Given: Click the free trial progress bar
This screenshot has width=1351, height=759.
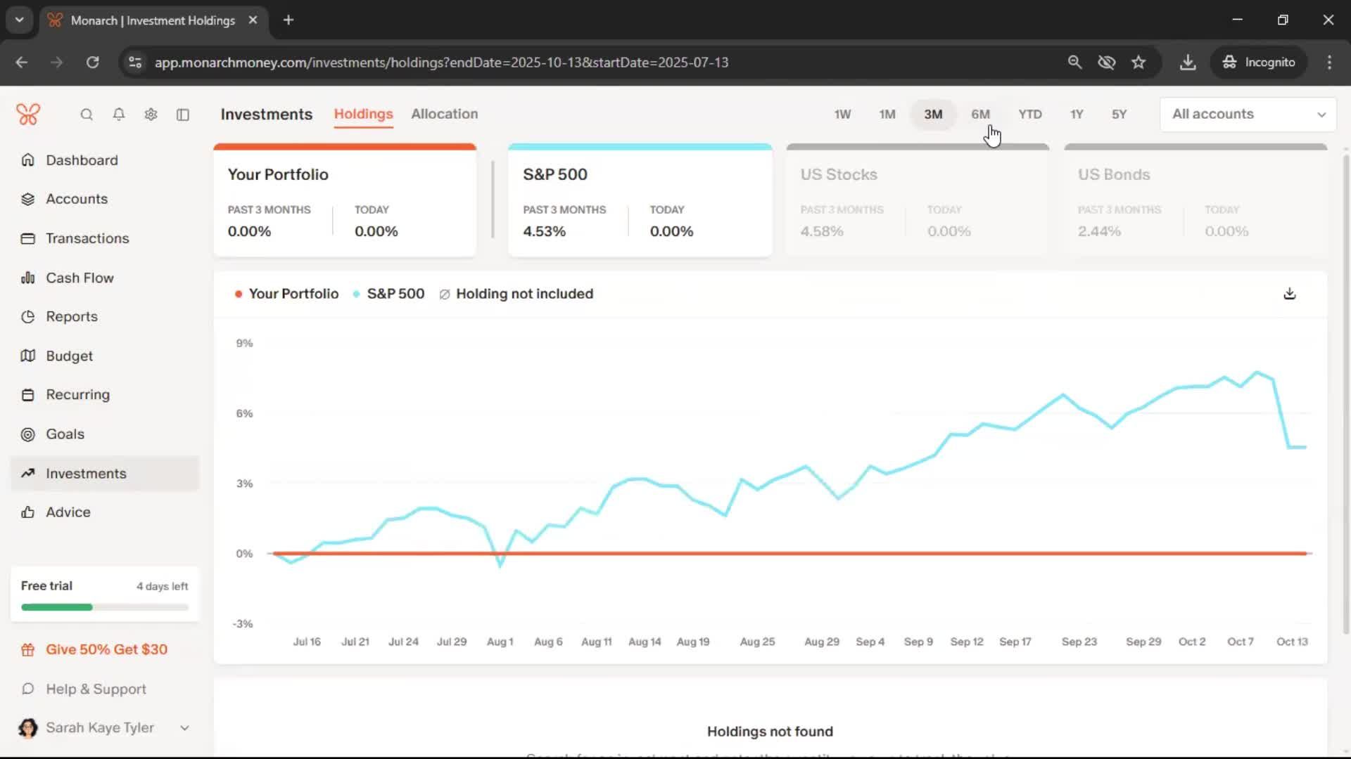Looking at the screenshot, I should pyautogui.click(x=104, y=607).
